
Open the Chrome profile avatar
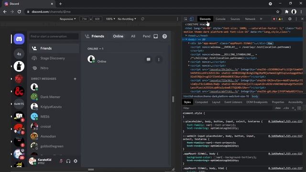coord(294,11)
